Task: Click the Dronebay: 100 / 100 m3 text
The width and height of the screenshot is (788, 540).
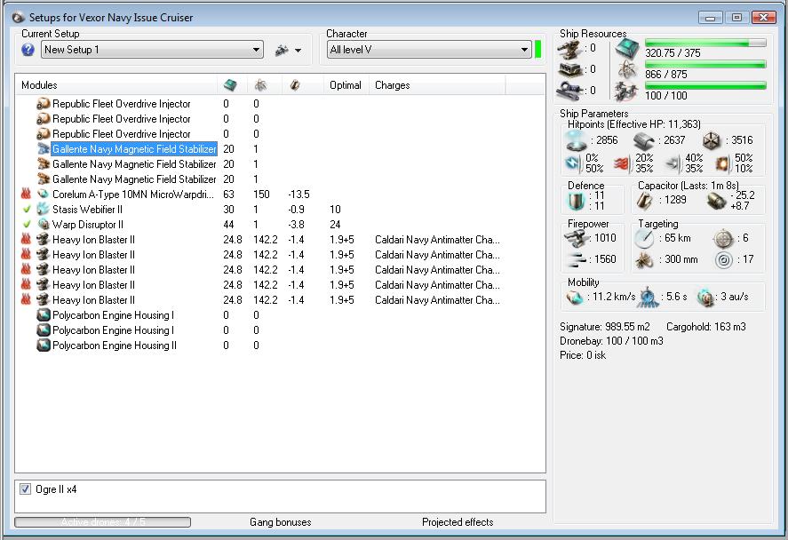Action: [x=611, y=341]
